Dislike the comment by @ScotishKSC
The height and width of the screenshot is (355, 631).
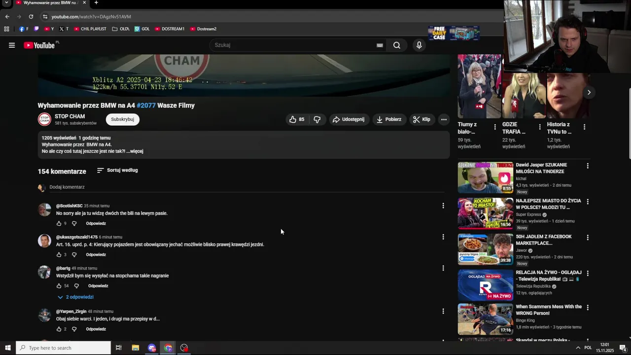coord(74,223)
